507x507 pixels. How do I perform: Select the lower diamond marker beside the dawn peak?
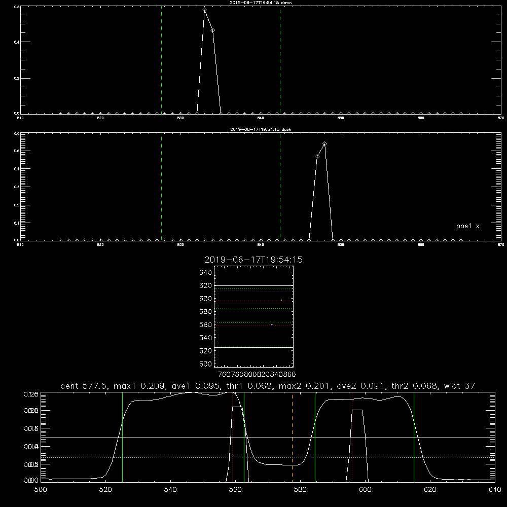tap(212, 30)
